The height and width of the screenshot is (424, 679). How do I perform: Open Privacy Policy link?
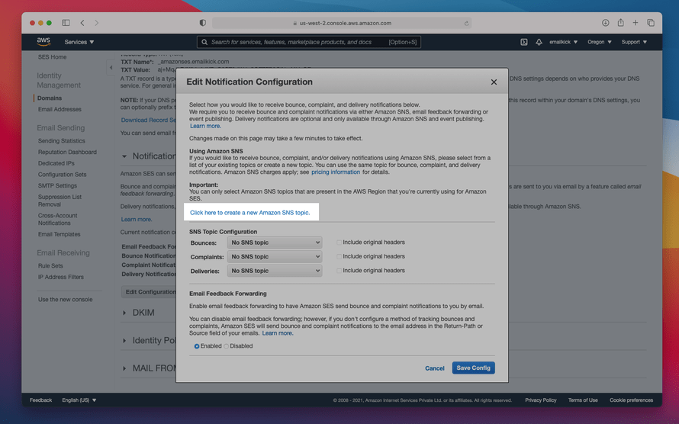tap(540, 400)
